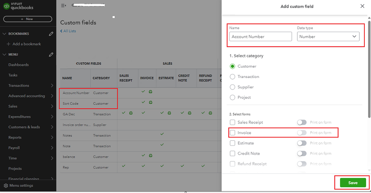Expand the Advanced accounting submenu

[x=52, y=96]
